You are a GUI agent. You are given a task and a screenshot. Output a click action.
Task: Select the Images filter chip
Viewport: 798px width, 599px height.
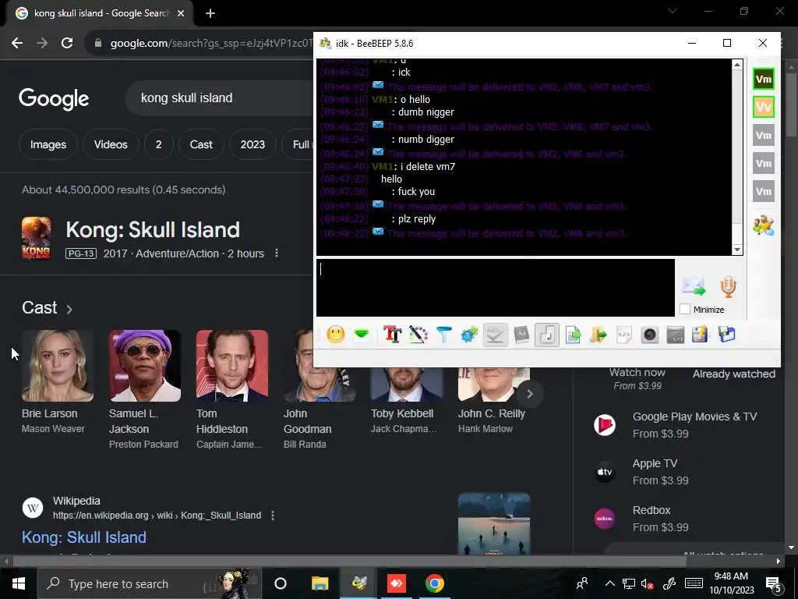(x=48, y=144)
